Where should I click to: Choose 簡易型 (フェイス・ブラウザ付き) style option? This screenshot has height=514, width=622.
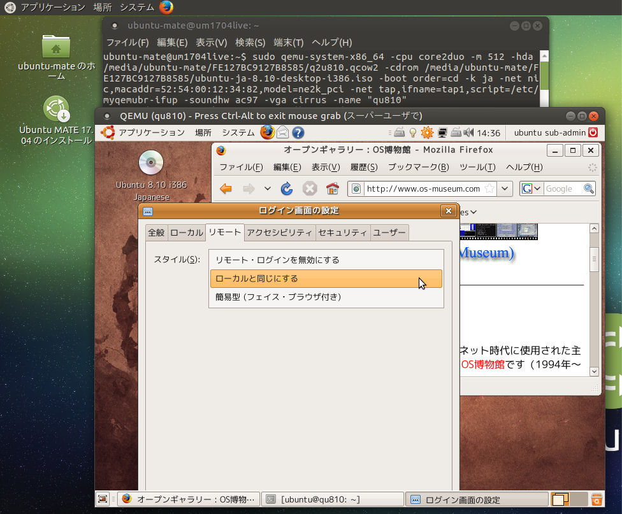tap(326, 297)
